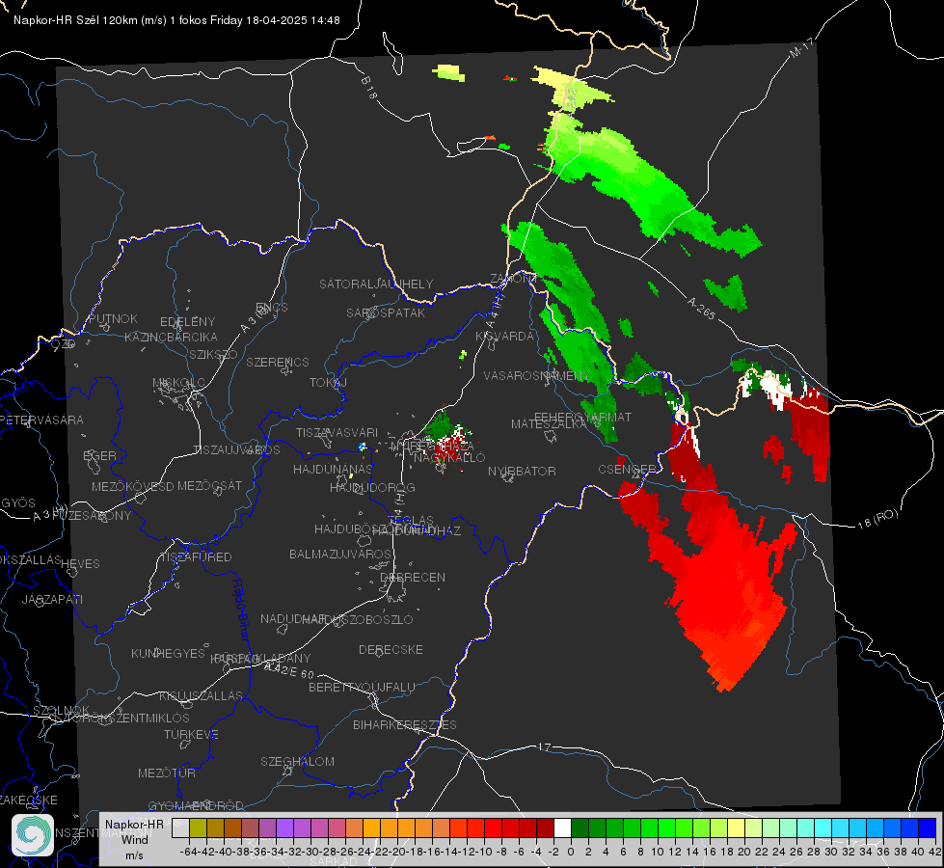The width and height of the screenshot is (944, 868).
Task: Click the HAJDÚNÁNÁS city label
Action: coord(333,469)
